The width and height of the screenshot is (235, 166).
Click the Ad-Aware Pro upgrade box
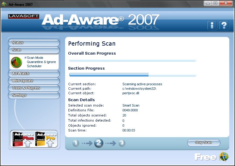[x=45, y=139]
